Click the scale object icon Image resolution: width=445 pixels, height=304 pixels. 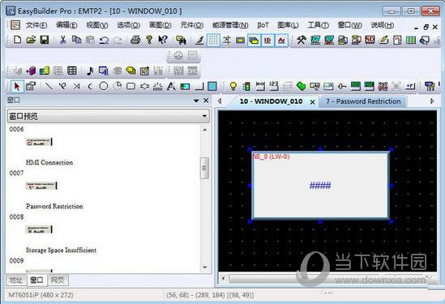(157, 86)
